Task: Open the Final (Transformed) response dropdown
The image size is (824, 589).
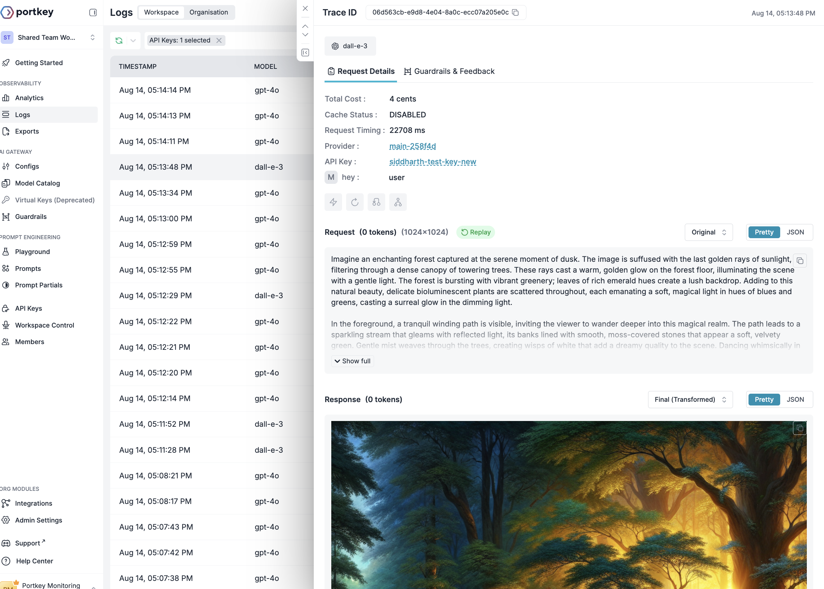Action: [690, 399]
